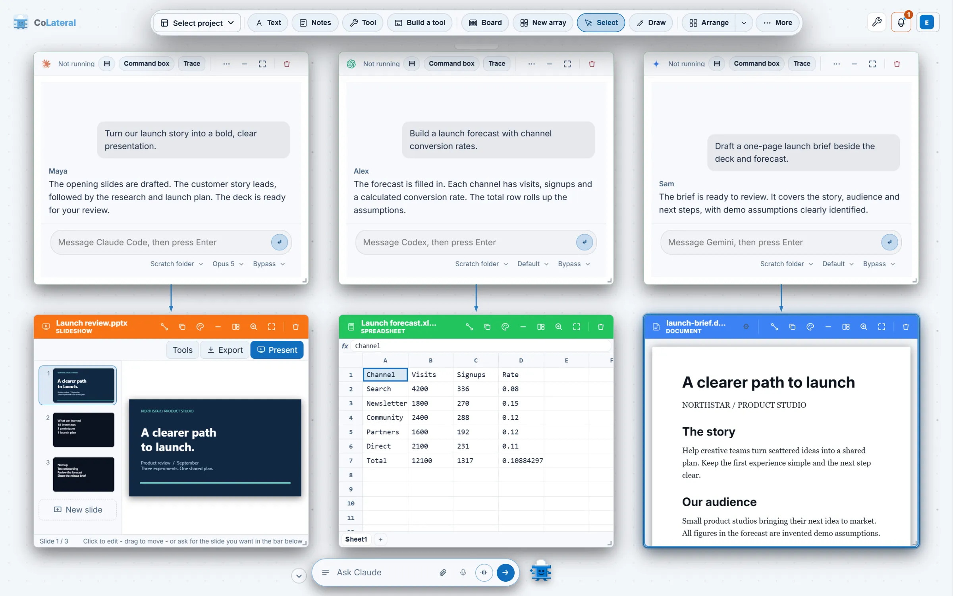Screen dimensions: 953x596
Task: Click cell with value 0.10884297
Action: [x=521, y=460]
